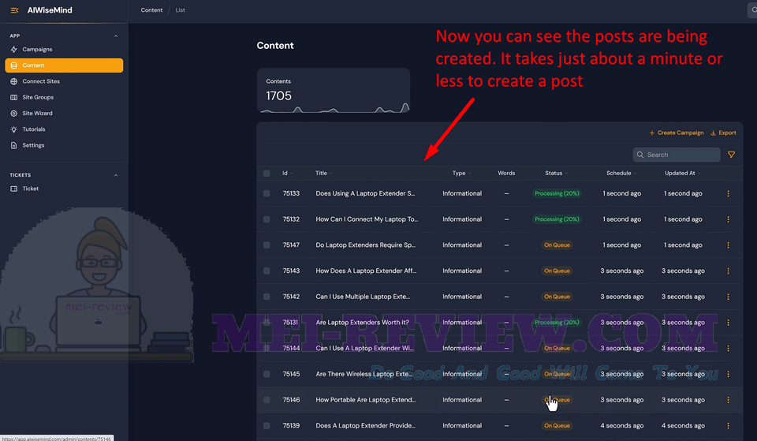Go to Site Groups menu item
757x441 pixels.
coord(38,97)
